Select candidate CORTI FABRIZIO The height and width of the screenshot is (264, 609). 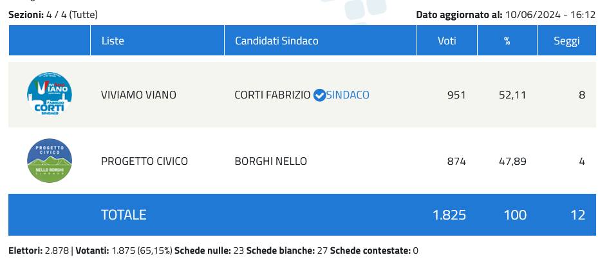pos(272,95)
